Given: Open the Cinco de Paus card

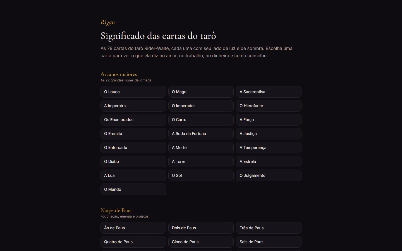Looking at the screenshot, I should (x=201, y=242).
